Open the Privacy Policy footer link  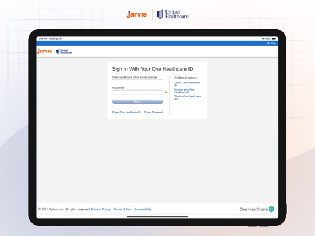100,209
